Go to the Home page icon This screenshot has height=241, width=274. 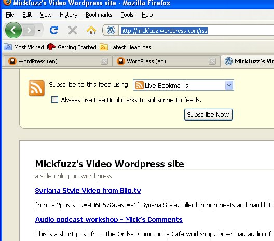click(x=91, y=30)
